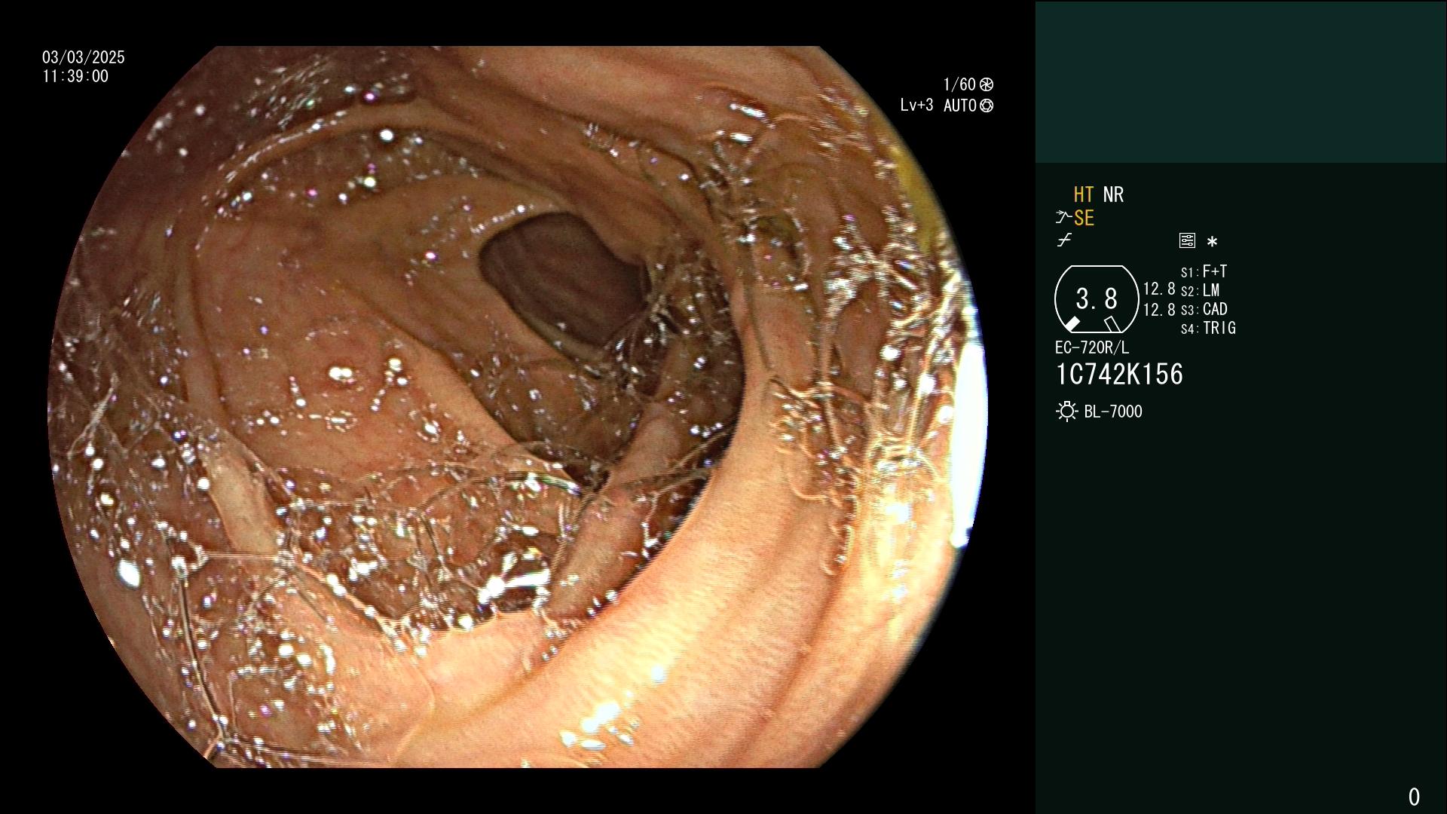Click the upper 12.8 value
Image resolution: width=1447 pixels, height=814 pixels.
tap(1159, 289)
